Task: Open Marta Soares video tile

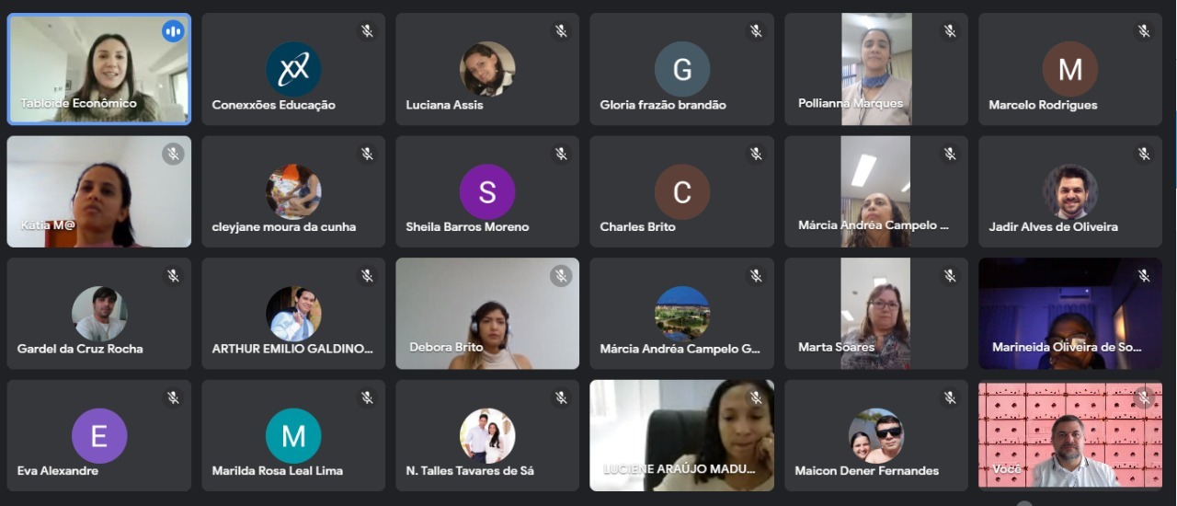Action: (876, 313)
